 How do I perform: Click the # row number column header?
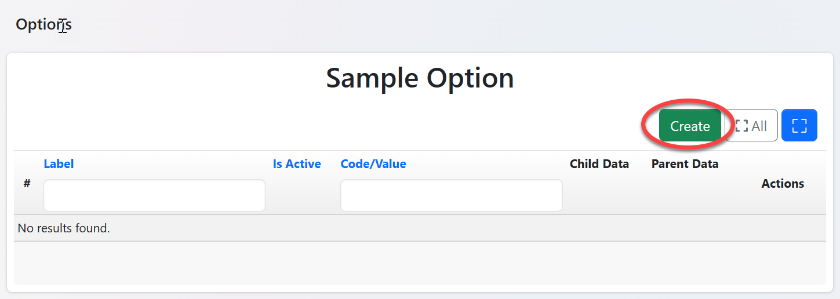coord(27,184)
